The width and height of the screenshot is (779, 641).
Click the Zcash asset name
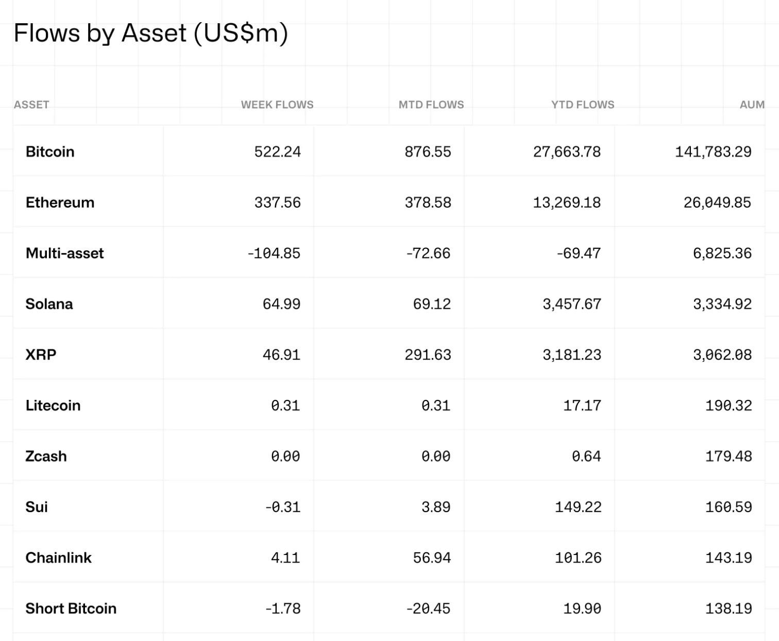(x=46, y=456)
